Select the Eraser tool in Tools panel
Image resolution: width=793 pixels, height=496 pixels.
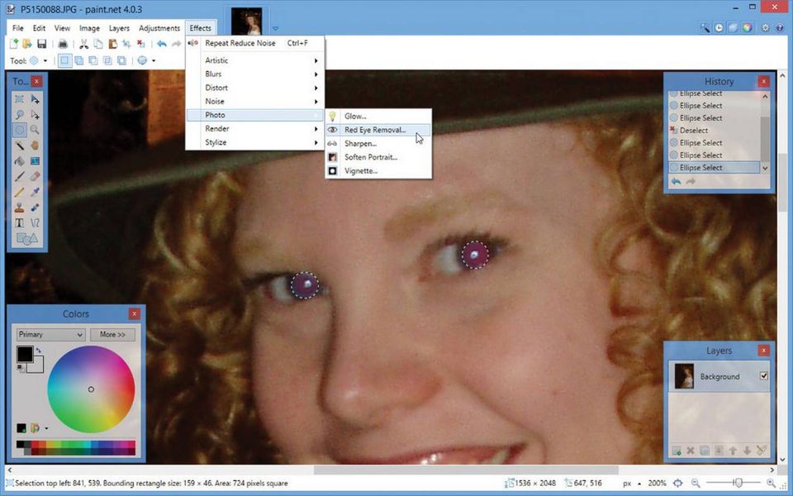click(35, 177)
